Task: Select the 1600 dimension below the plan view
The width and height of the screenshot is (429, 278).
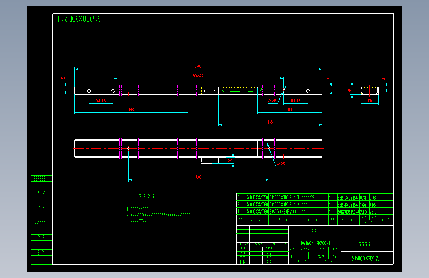Action: coord(198,177)
